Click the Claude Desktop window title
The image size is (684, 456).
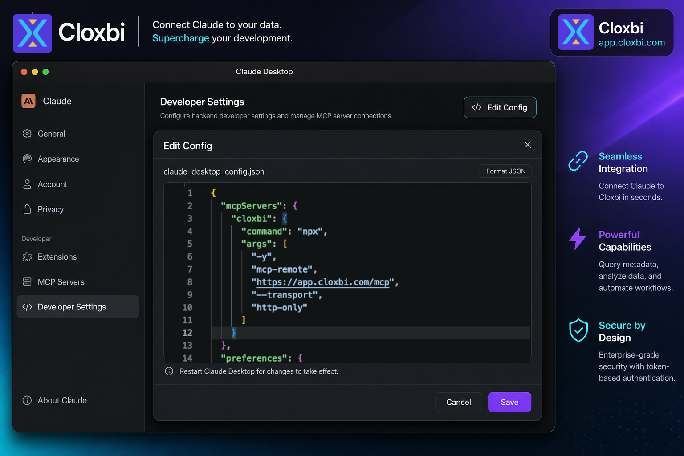(x=264, y=72)
